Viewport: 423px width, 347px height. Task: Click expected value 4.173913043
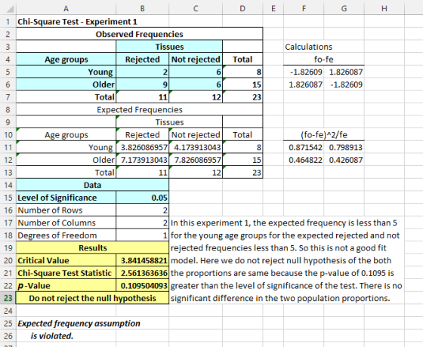pos(196,147)
